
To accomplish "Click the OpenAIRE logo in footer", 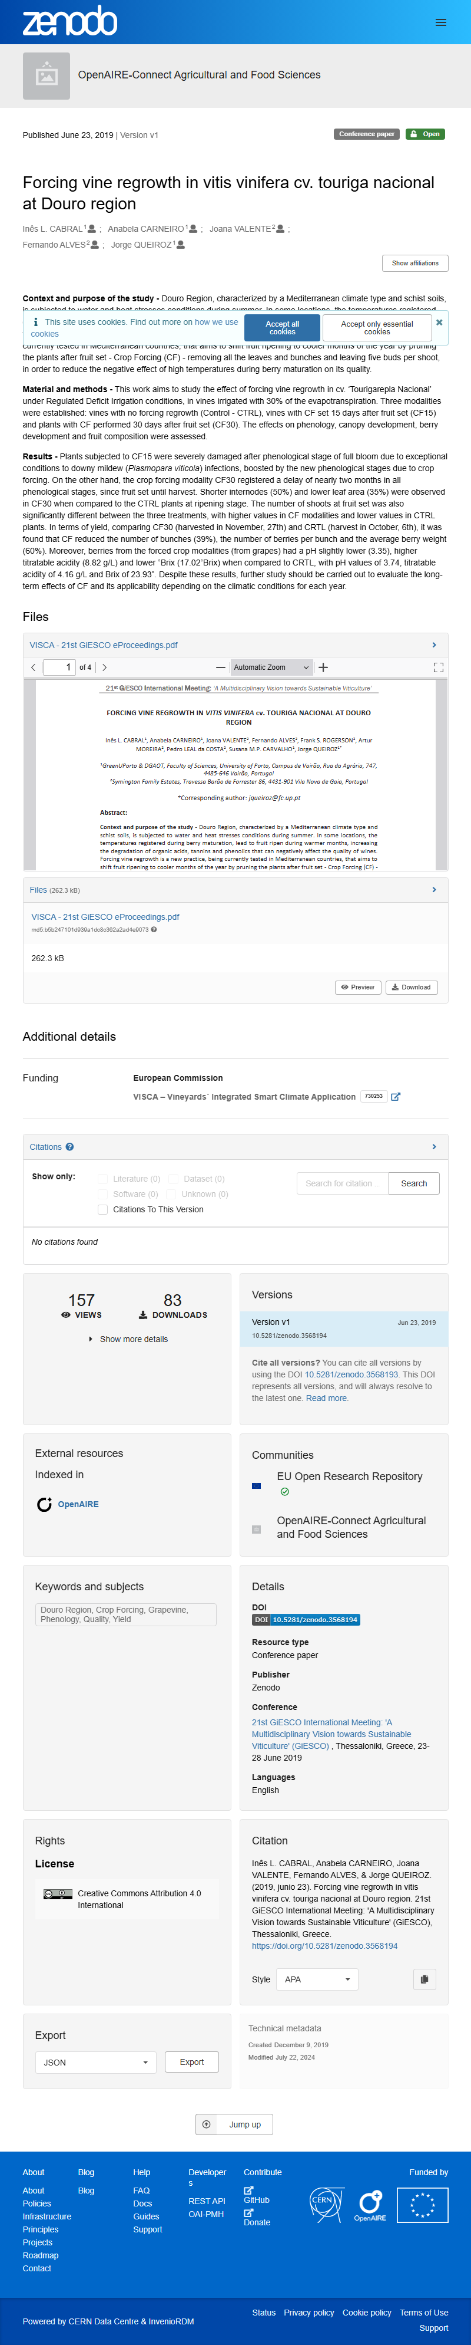I will (370, 2206).
